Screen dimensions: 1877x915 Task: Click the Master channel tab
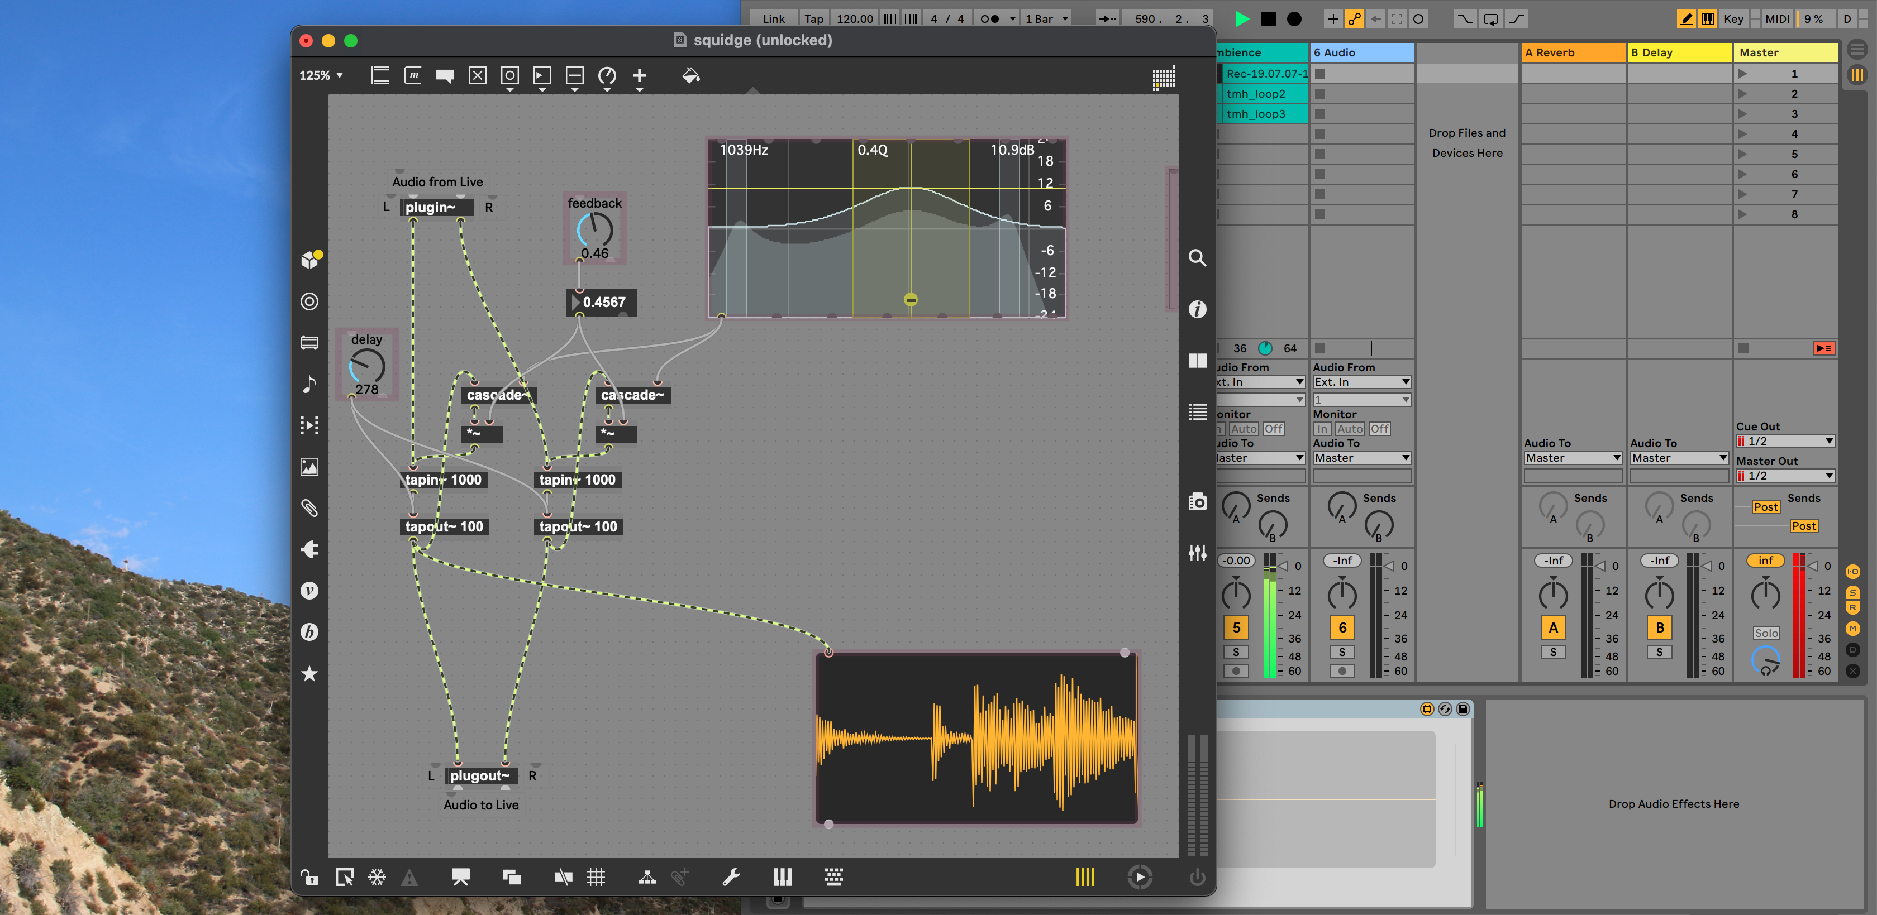point(1784,52)
